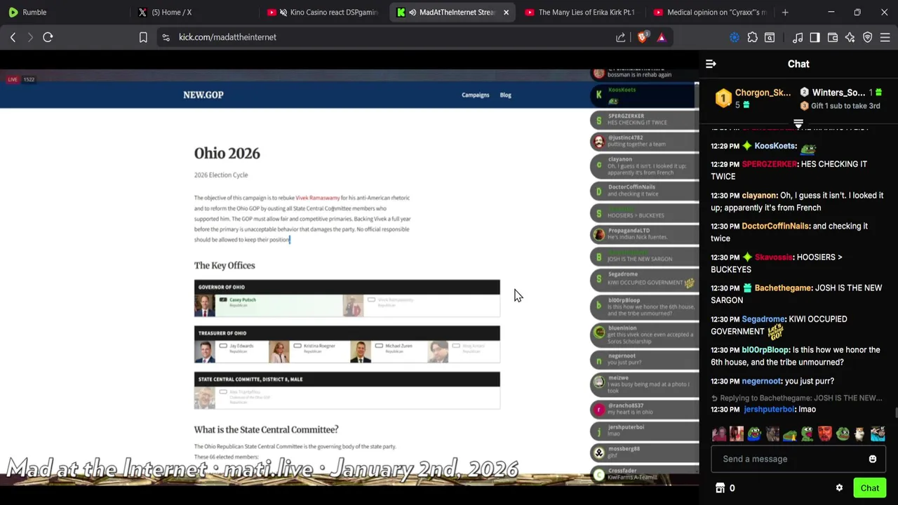Tick the Michael Zuren candidate checkbox
The width and height of the screenshot is (898, 505).
379,346
